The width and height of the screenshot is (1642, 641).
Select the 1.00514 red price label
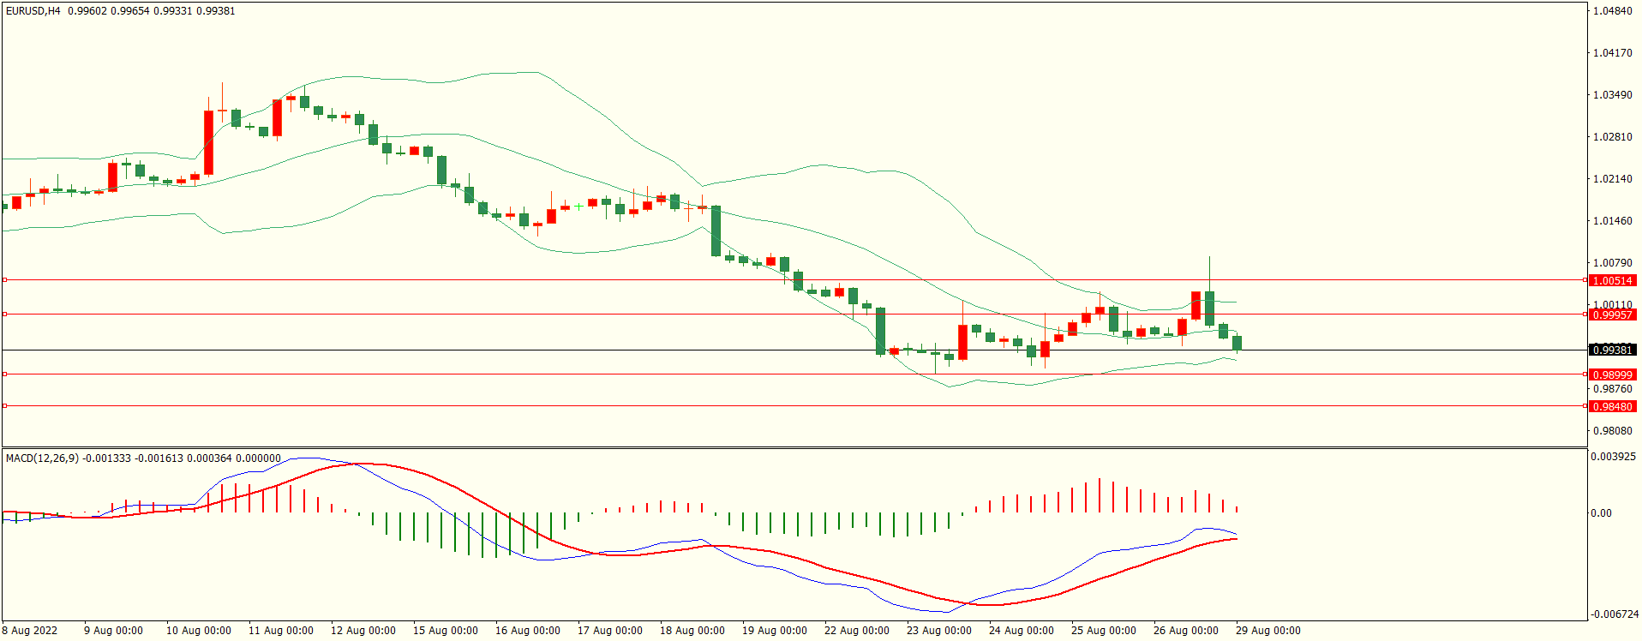1612,281
